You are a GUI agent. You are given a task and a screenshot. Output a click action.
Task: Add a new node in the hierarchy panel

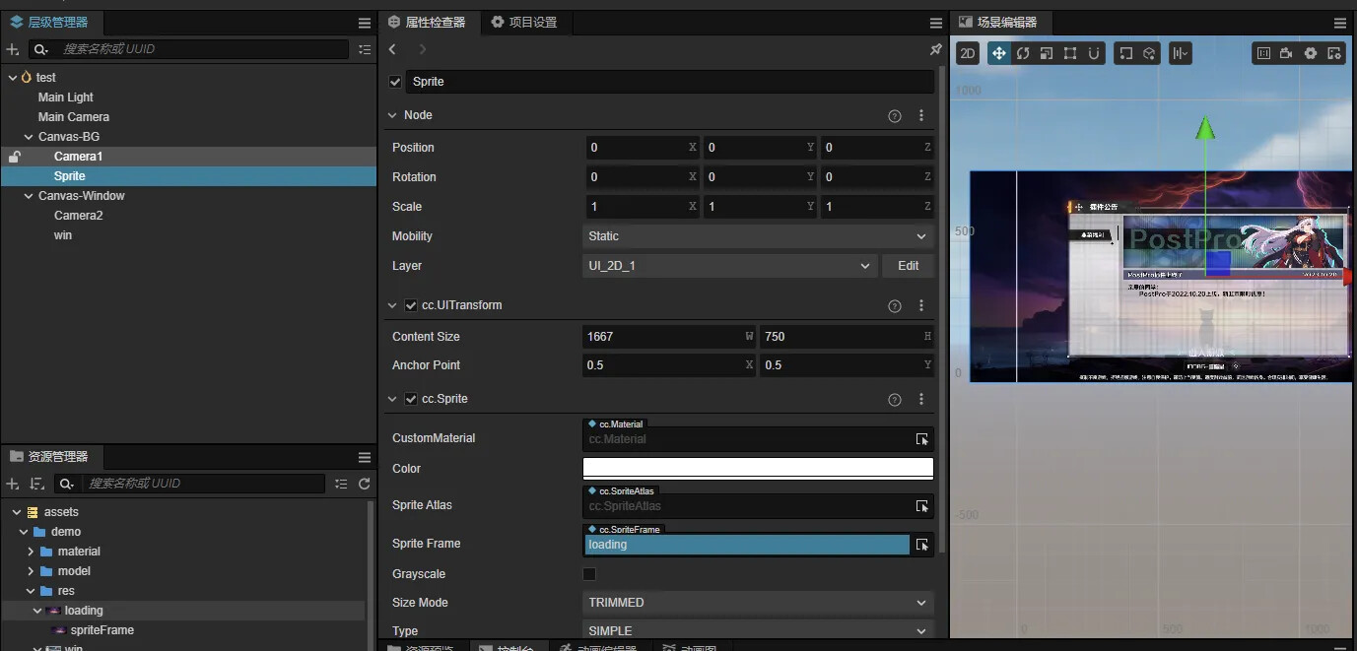click(13, 49)
